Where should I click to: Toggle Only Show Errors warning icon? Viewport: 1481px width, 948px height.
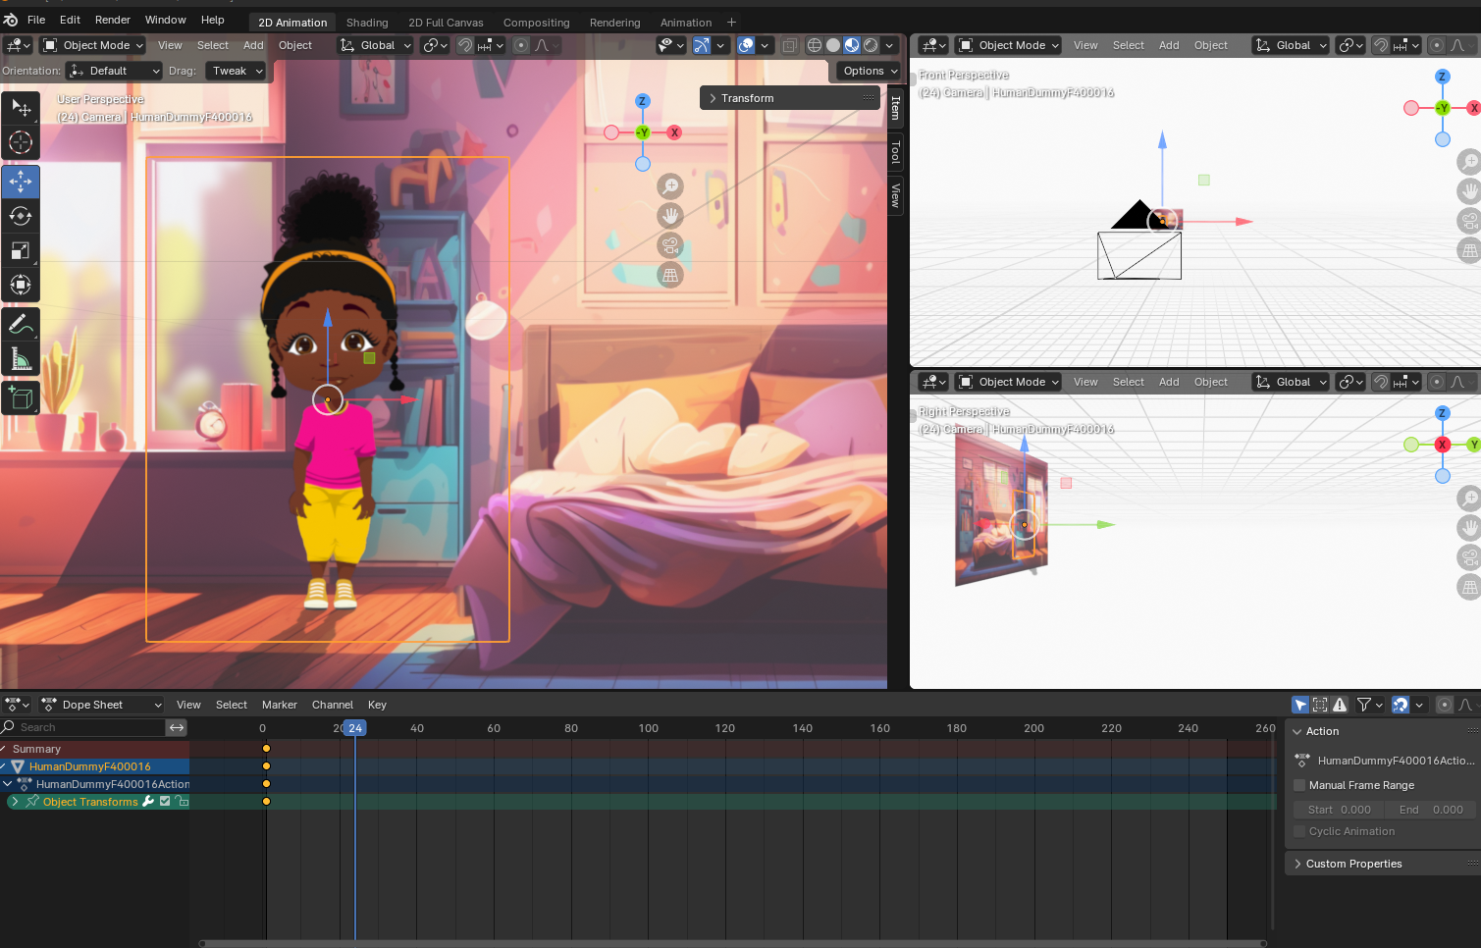[x=1340, y=705]
